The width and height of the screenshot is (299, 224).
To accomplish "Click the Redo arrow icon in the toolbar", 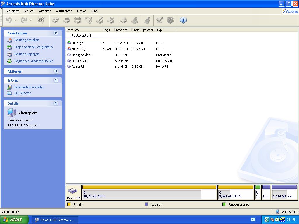I will [x=24, y=20].
